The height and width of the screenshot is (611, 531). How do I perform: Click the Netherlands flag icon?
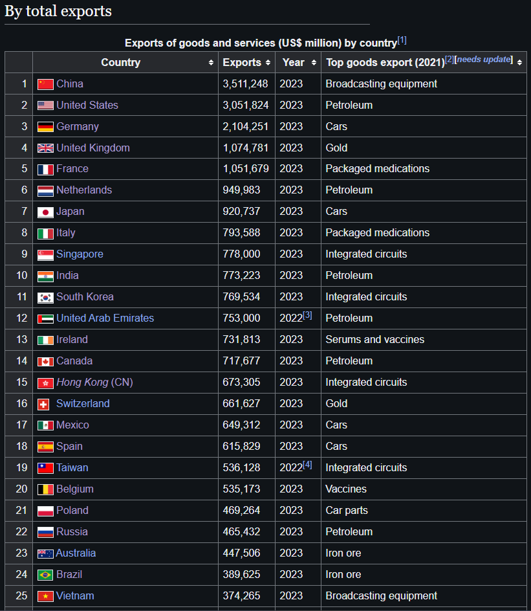pos(45,191)
